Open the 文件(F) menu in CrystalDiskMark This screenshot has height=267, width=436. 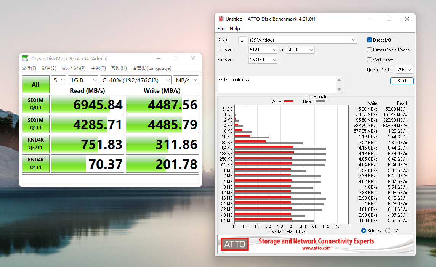[x=29, y=68]
